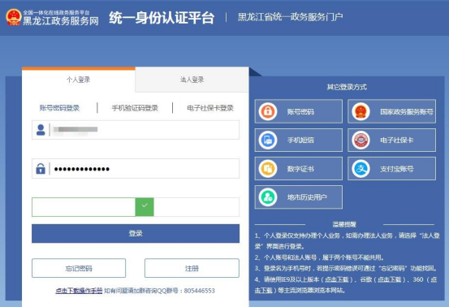Screen dimensions: 449x307
Task: Choose the 国家政务服务账号 login option
Action: [x=391, y=111]
